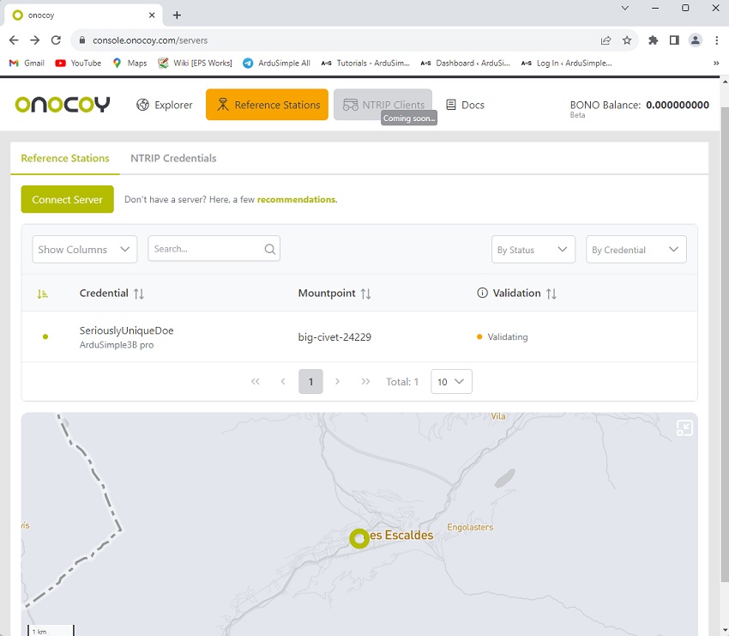Open the Explorer globe navigation item
The height and width of the screenshot is (636, 729).
[x=165, y=105]
